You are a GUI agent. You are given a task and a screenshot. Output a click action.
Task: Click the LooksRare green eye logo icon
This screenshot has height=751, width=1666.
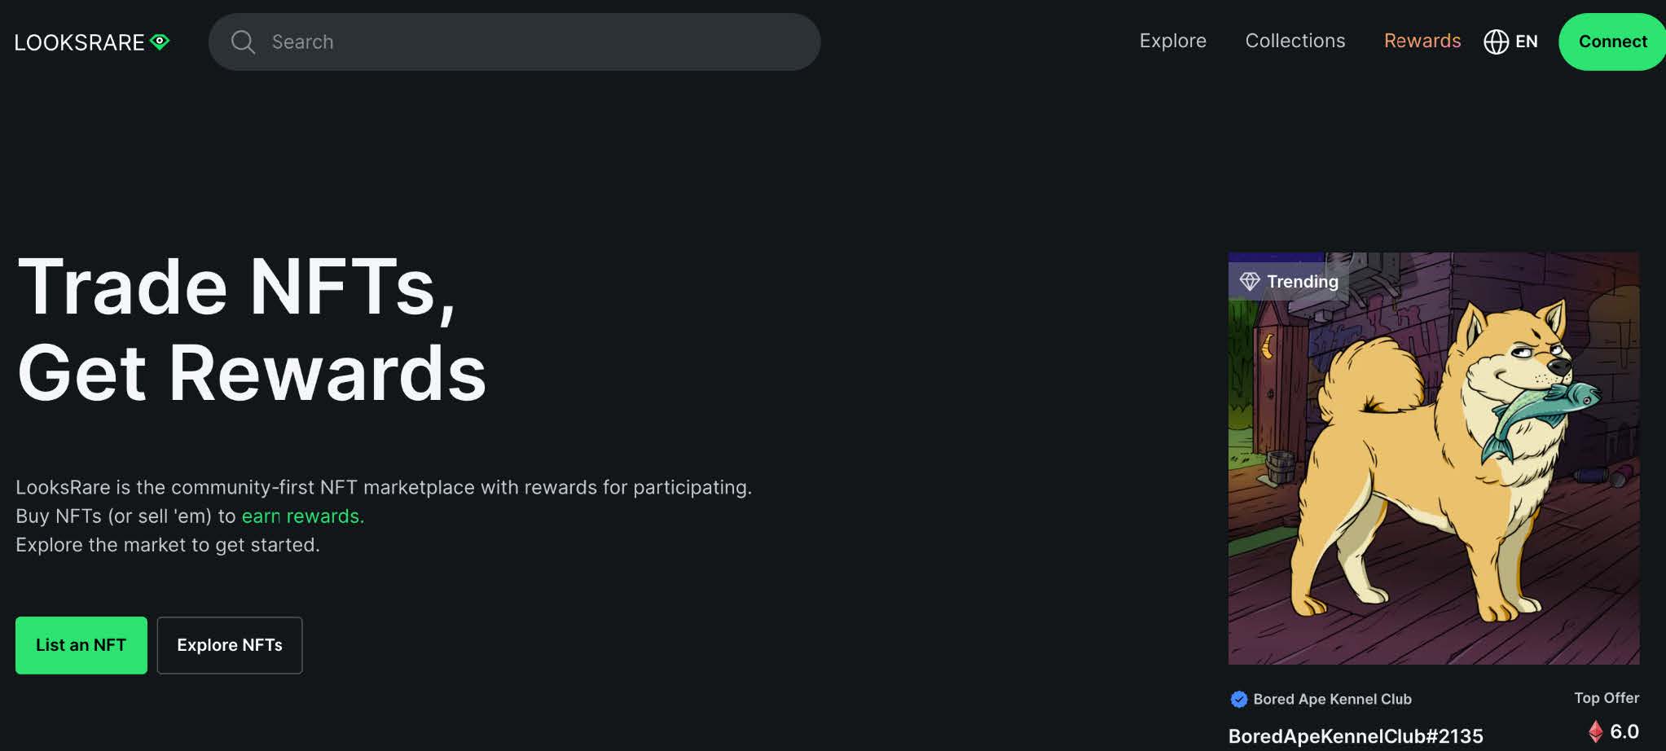pos(160,42)
